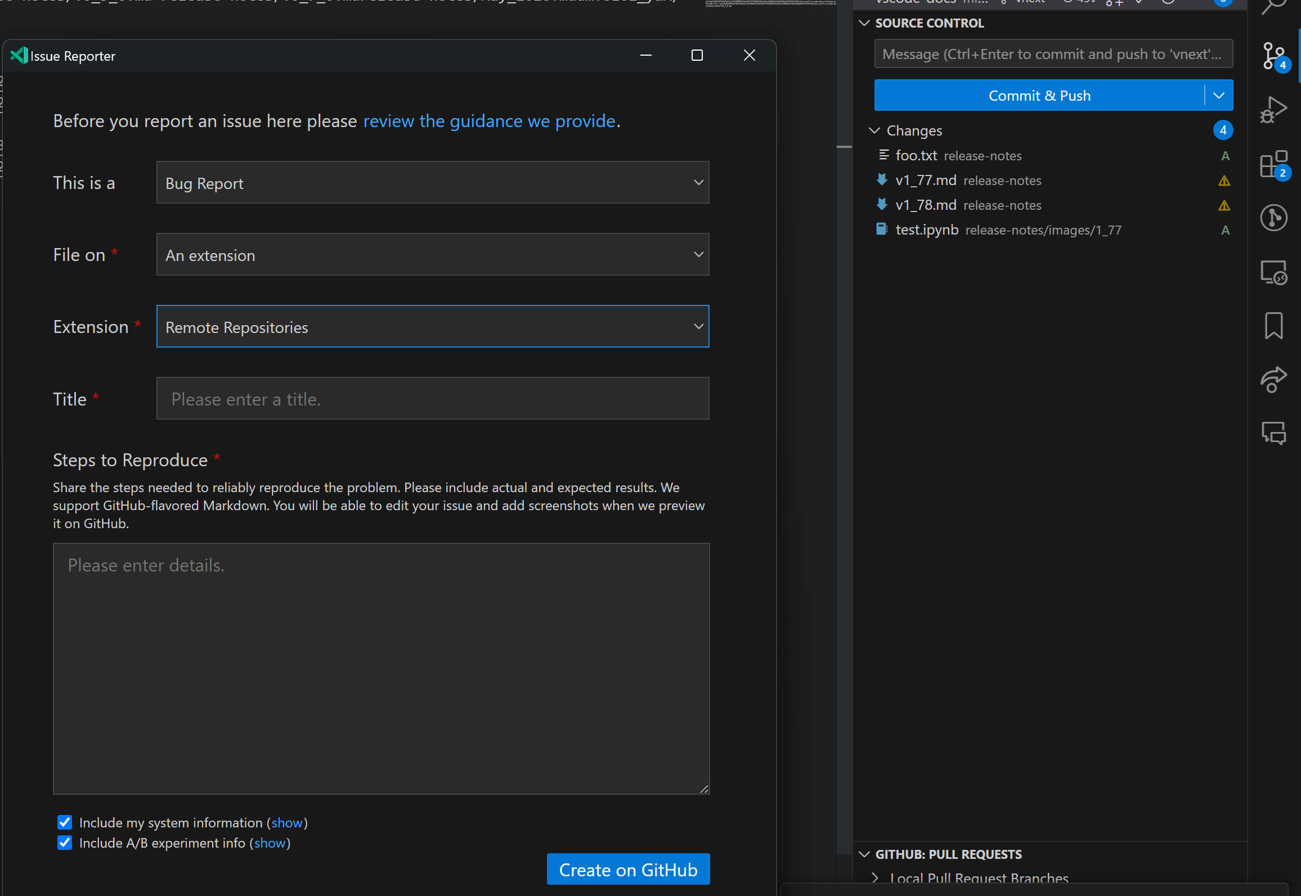Open the Bookmarks view
The image size is (1301, 896).
pos(1274,325)
